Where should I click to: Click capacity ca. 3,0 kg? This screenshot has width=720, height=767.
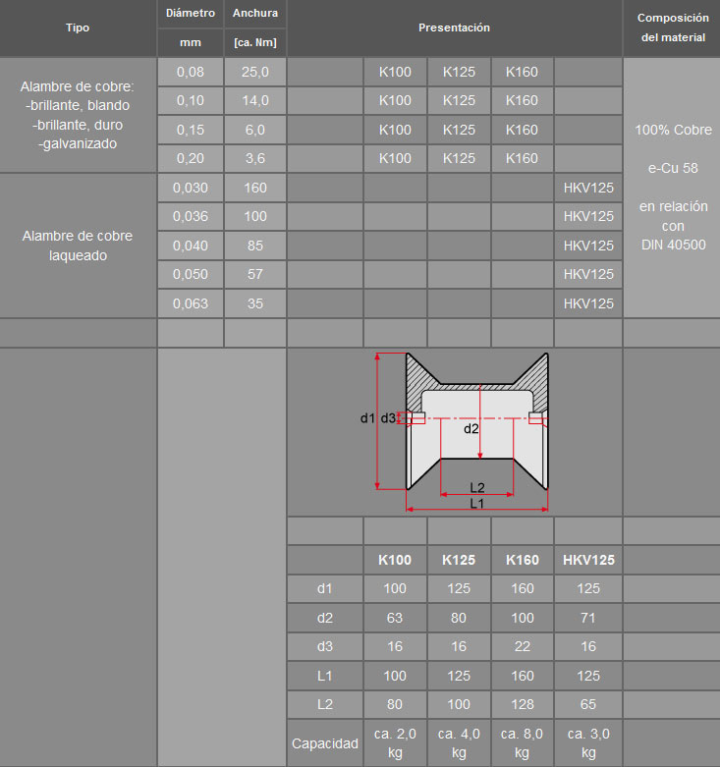[588, 743]
